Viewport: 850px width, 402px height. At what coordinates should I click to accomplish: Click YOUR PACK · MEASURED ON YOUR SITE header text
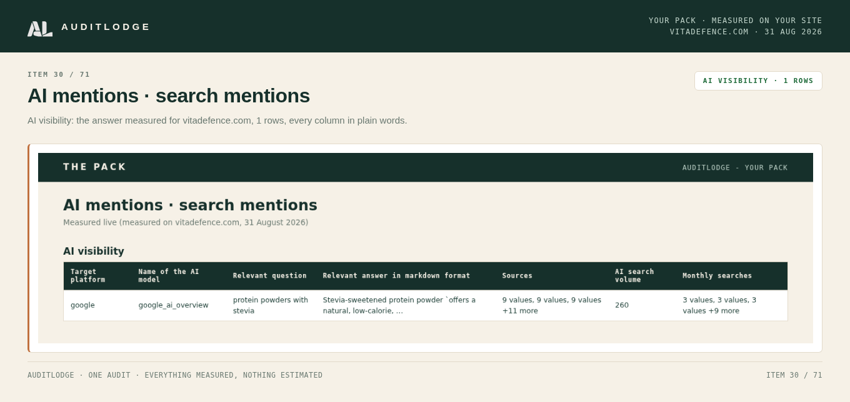(736, 21)
